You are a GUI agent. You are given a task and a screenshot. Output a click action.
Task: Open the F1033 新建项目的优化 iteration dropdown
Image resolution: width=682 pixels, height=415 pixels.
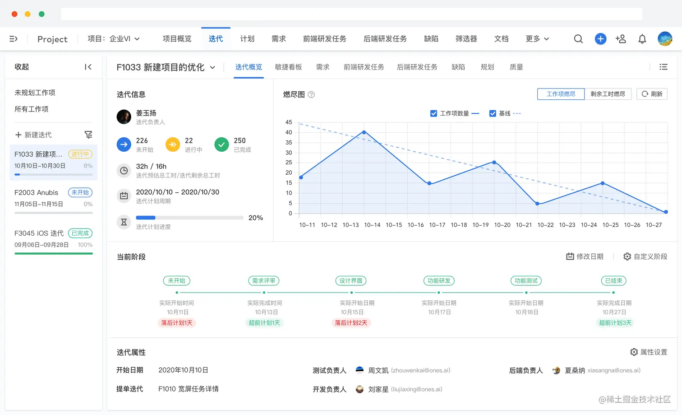(166, 67)
